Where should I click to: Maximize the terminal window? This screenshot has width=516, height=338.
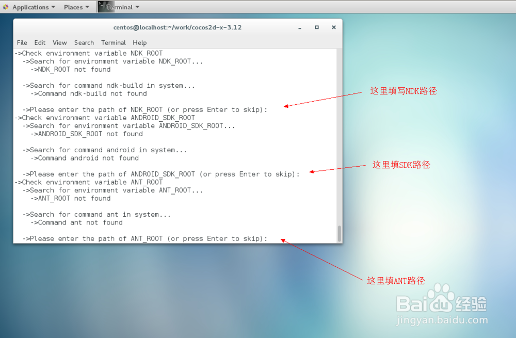click(316, 27)
